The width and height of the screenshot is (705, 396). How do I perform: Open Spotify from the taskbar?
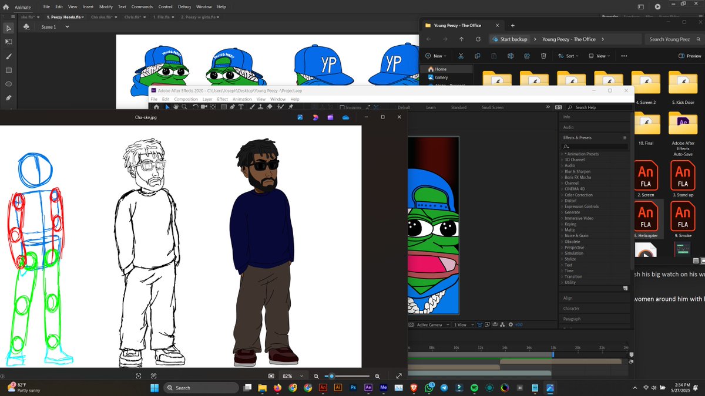click(474, 388)
